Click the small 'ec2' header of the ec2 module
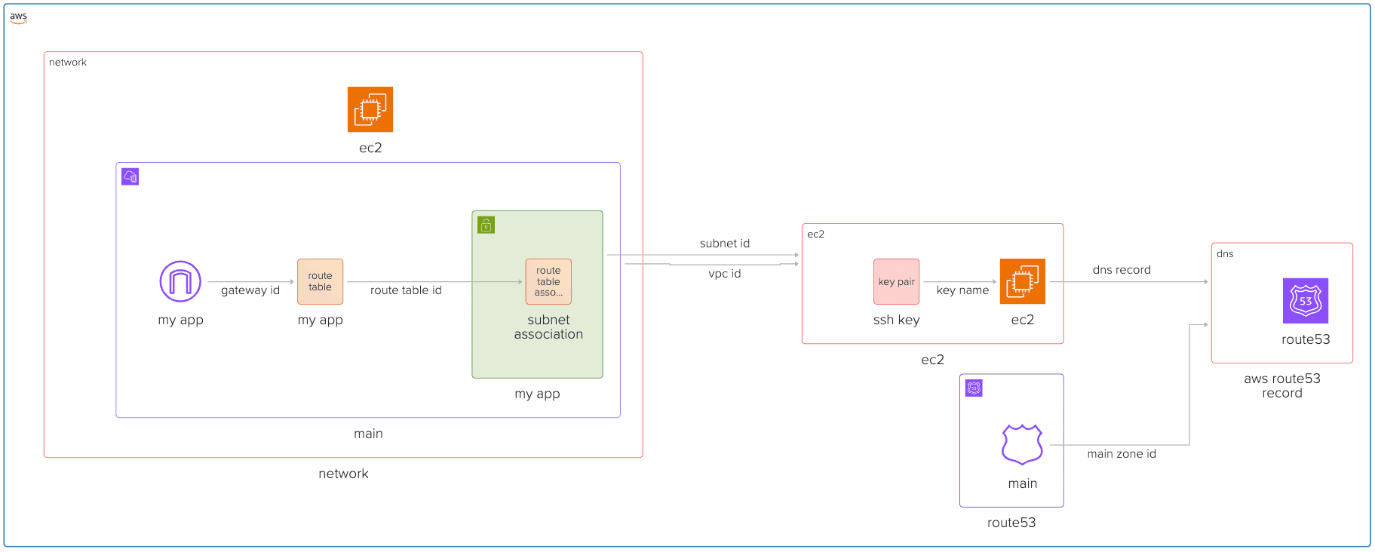 point(815,235)
